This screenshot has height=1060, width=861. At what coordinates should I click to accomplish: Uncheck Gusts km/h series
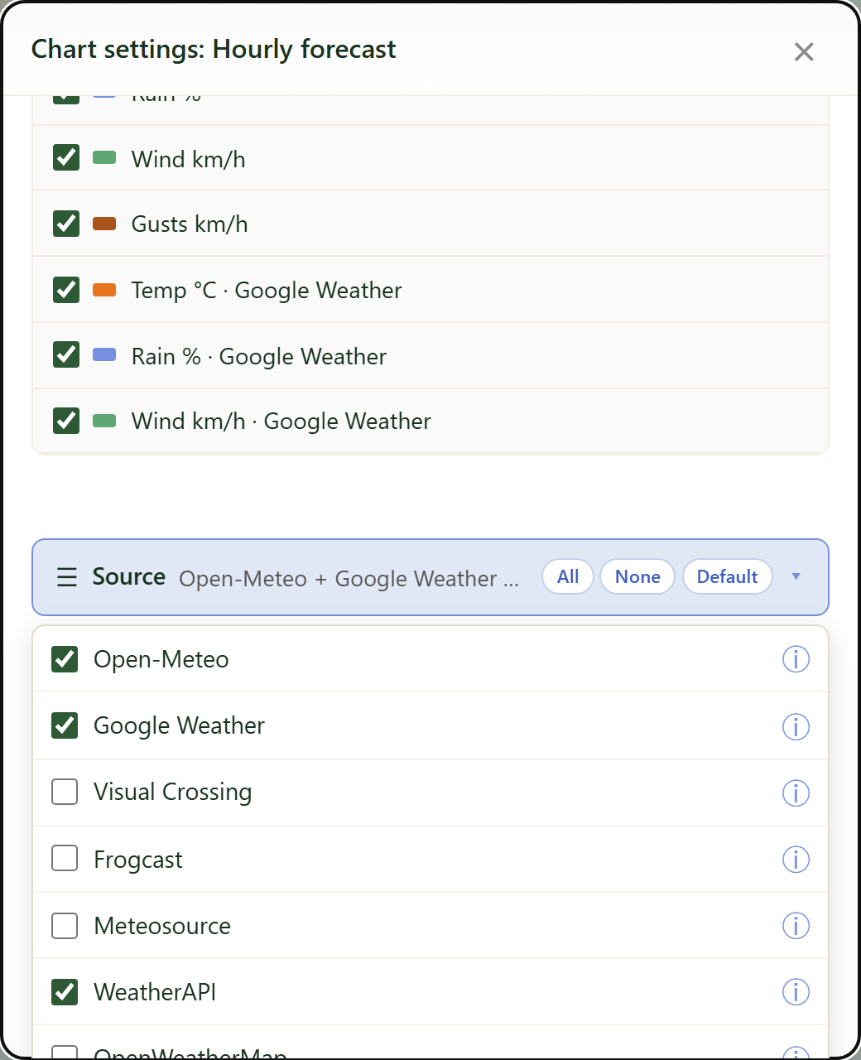point(66,224)
